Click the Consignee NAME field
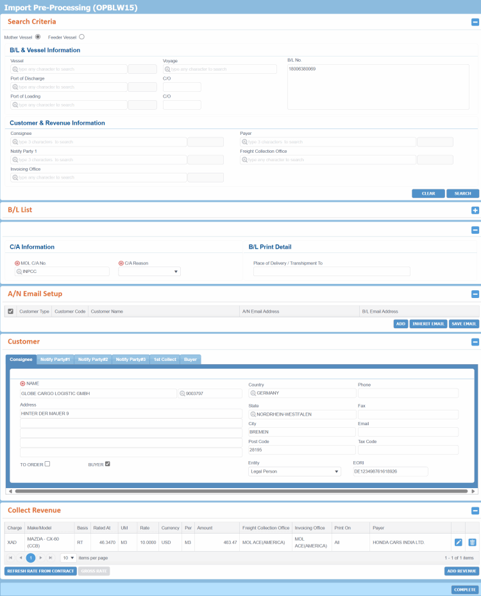Viewport: 481px width, 596px height. [x=98, y=394]
